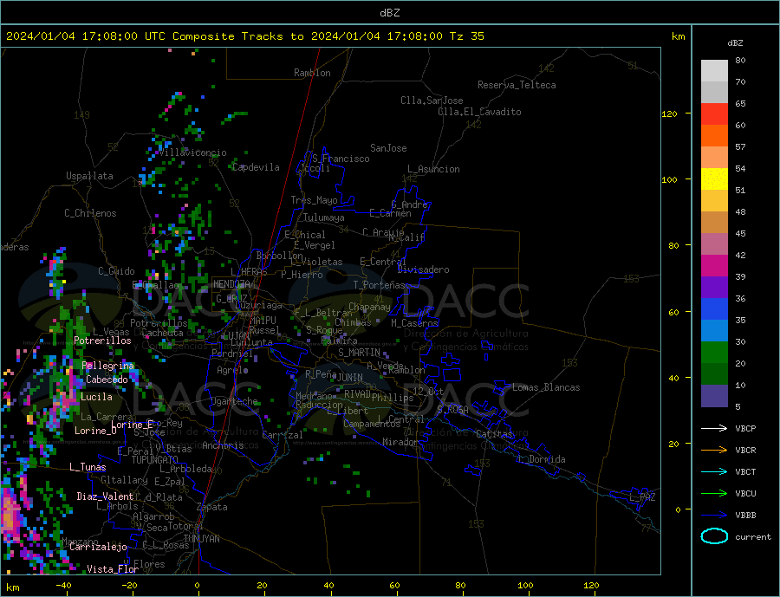Click the 'VBCT' legend label
The width and height of the screenshot is (780, 597).
click(745, 471)
